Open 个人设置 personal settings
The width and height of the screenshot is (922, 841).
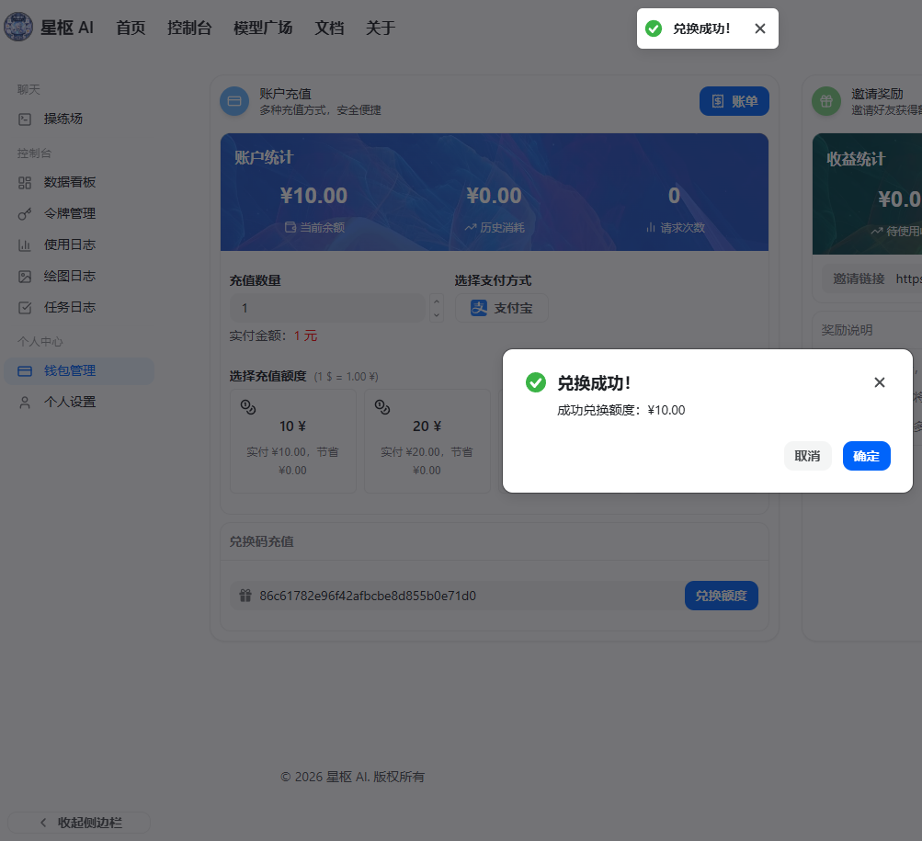[69, 402]
